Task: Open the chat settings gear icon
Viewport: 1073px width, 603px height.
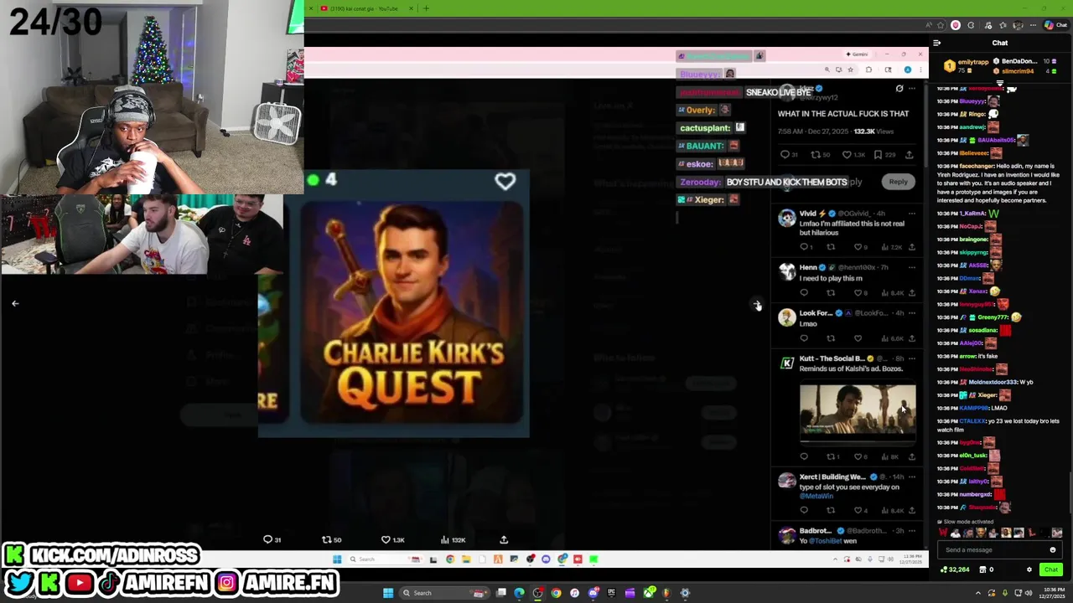Action: click(1029, 569)
